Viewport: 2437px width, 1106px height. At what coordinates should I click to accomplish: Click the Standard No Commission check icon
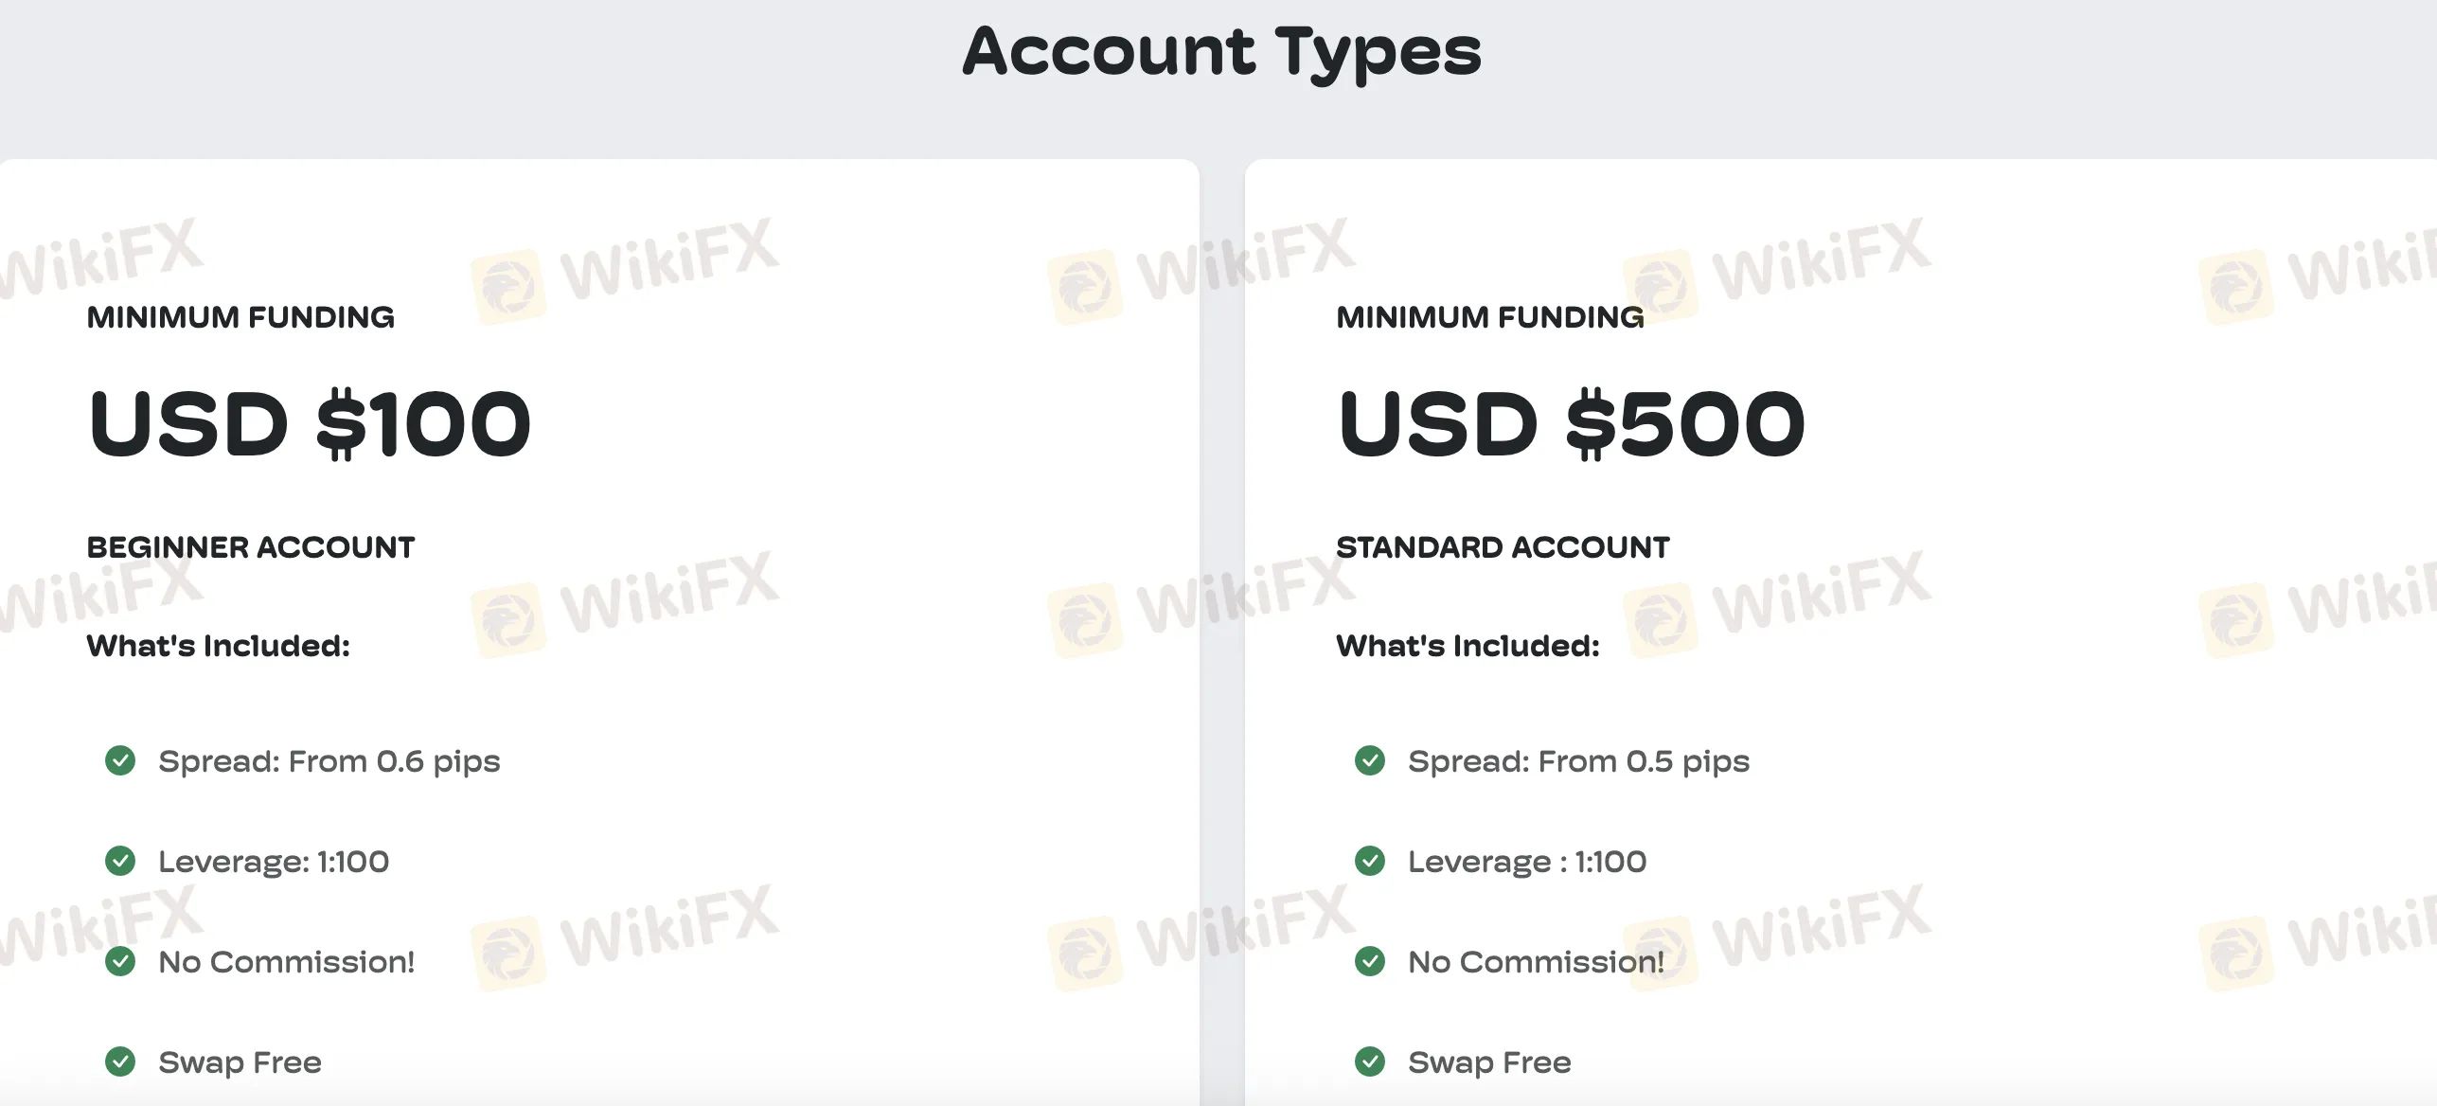pyautogui.click(x=1370, y=961)
